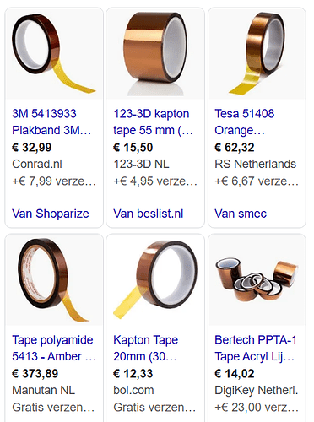This screenshot has width=314, height=422.
Task: Open the Kapton Tape 20mm listing title
Action: (x=145, y=348)
